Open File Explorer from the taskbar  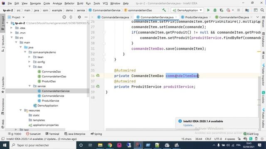coord(100,145)
